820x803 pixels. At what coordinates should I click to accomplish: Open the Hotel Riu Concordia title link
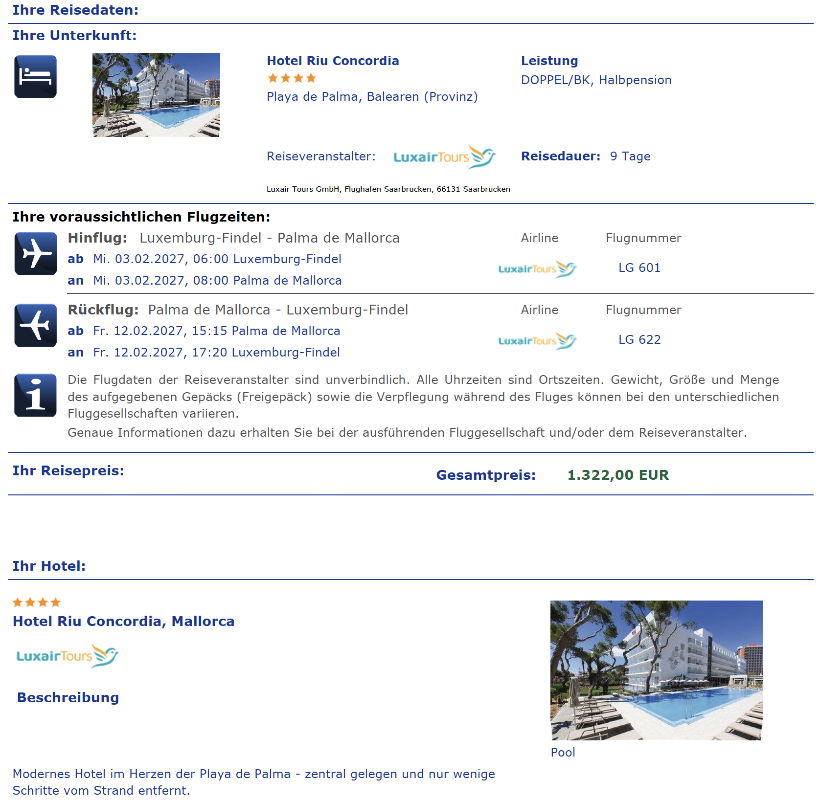point(333,61)
